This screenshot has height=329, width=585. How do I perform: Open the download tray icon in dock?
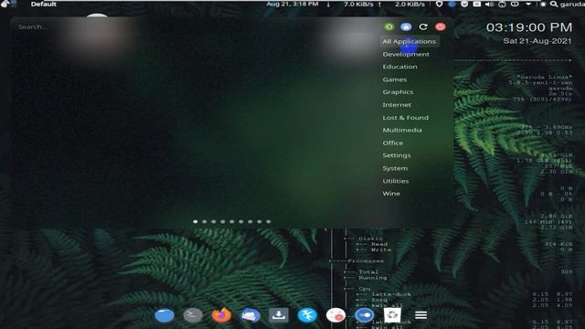click(x=278, y=315)
